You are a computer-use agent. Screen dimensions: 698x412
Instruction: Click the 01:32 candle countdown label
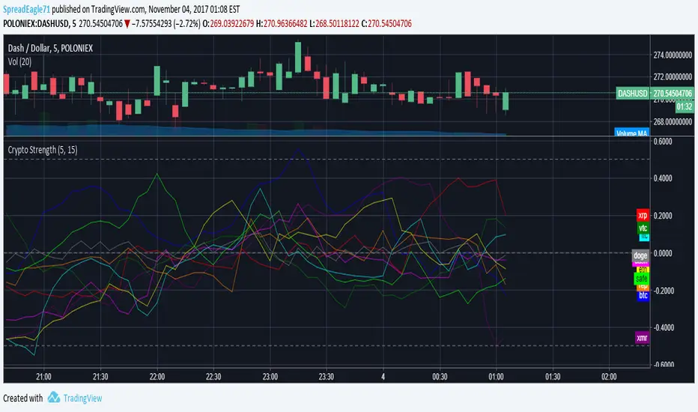click(x=685, y=106)
